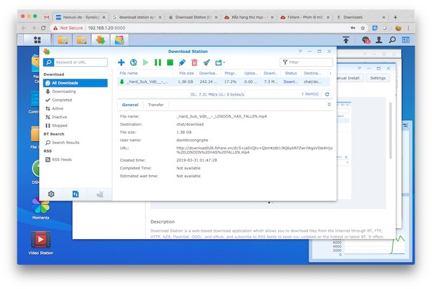Image resolution: width=432 pixels, height=289 pixels.
Task: Select the _Hard_Sub_Việt download row
Action: pyautogui.click(x=224, y=82)
